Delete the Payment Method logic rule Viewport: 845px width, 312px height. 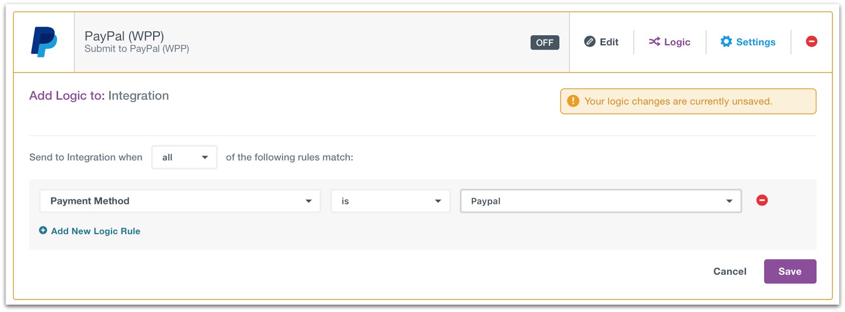coord(762,200)
